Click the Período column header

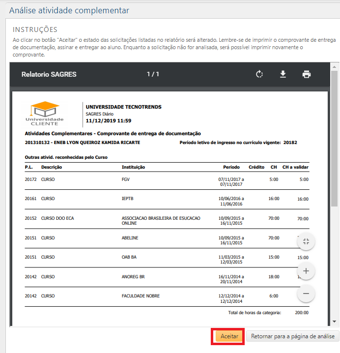(x=231, y=167)
